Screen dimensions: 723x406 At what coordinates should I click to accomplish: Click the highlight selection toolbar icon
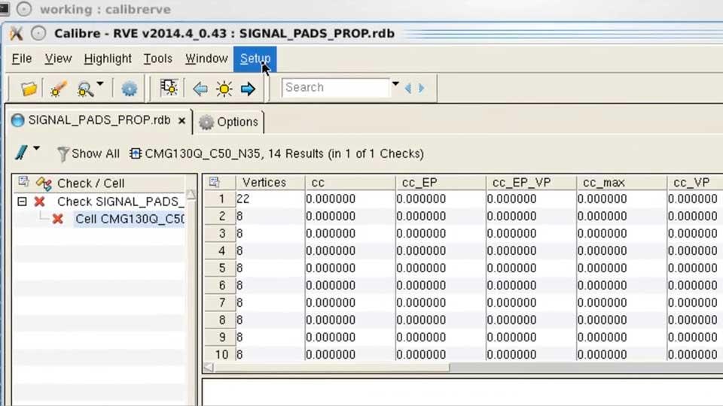click(169, 87)
